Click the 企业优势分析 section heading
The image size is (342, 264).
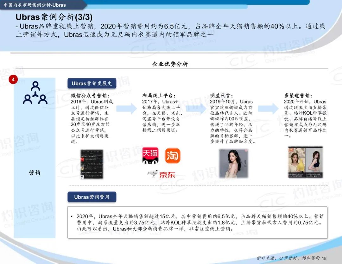pos(170,64)
